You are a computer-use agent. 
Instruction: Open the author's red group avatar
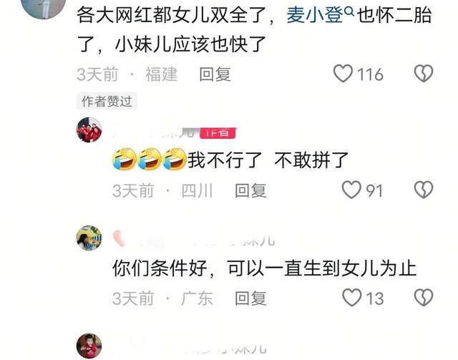pos(89,130)
